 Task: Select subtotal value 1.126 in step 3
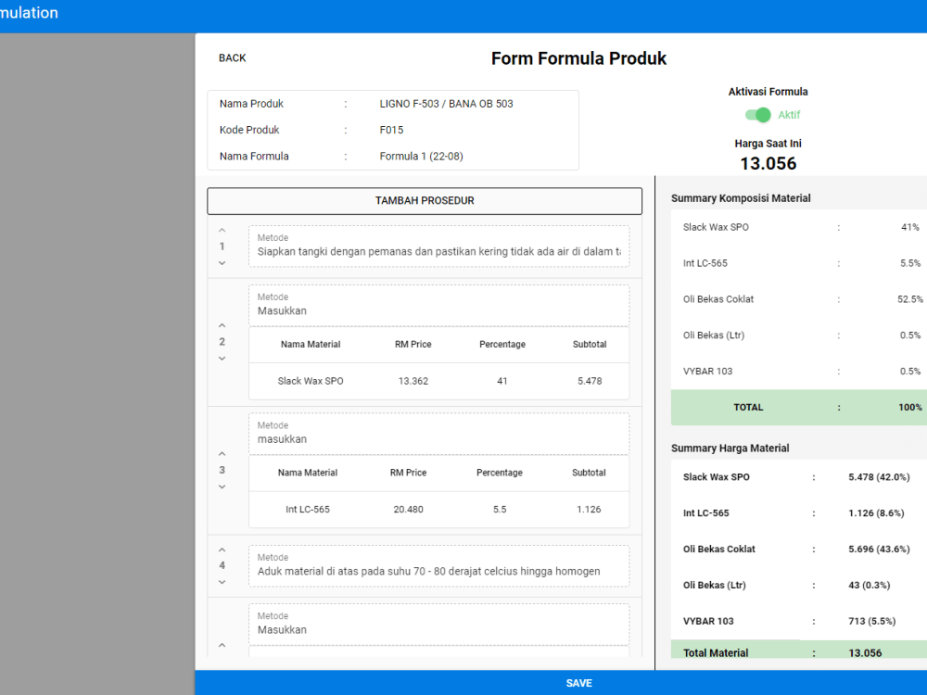(589, 510)
